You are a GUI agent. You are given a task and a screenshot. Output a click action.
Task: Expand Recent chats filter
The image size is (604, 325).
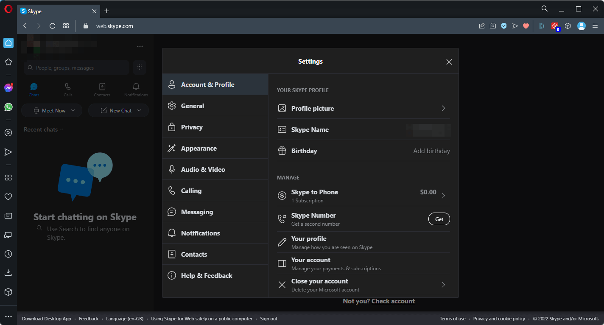point(43,129)
